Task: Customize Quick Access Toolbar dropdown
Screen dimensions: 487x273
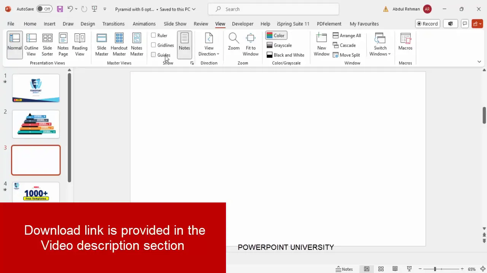Action: 105,9
